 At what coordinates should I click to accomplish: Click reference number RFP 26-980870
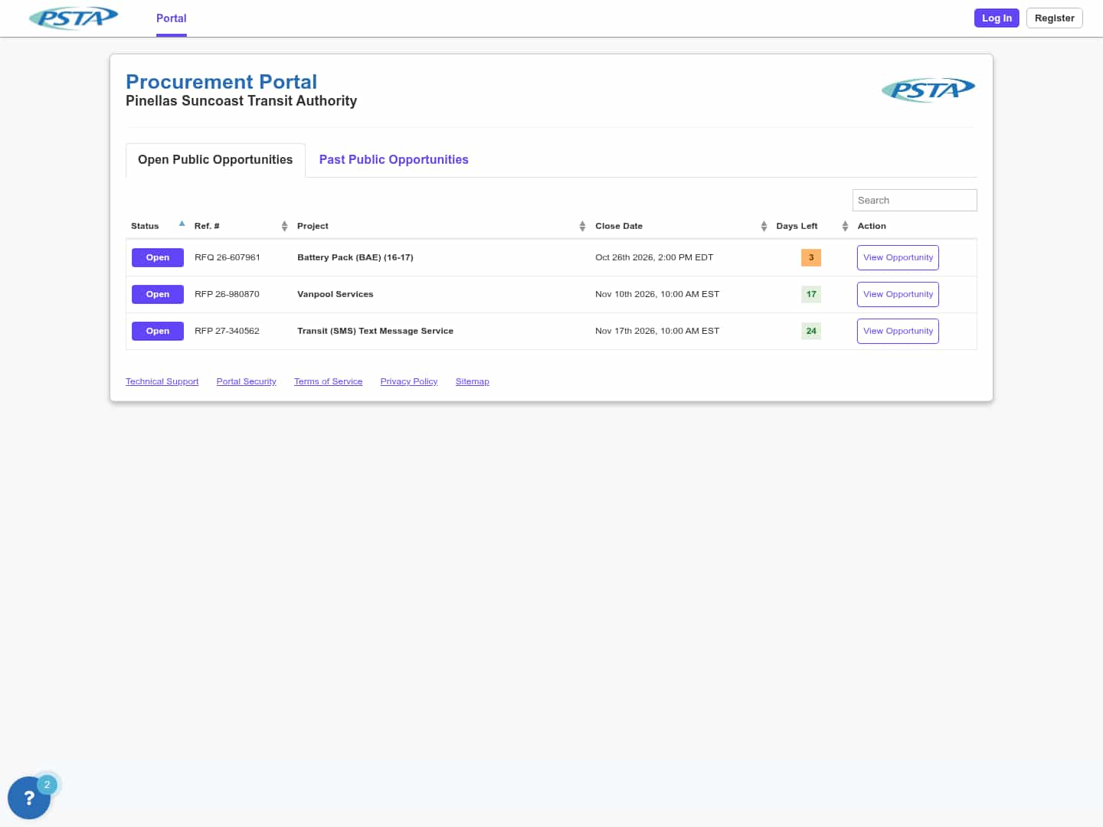coord(227,294)
